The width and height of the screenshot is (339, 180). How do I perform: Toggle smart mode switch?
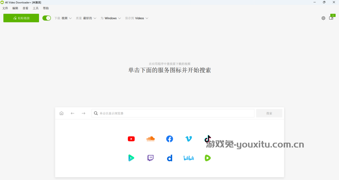47,18
